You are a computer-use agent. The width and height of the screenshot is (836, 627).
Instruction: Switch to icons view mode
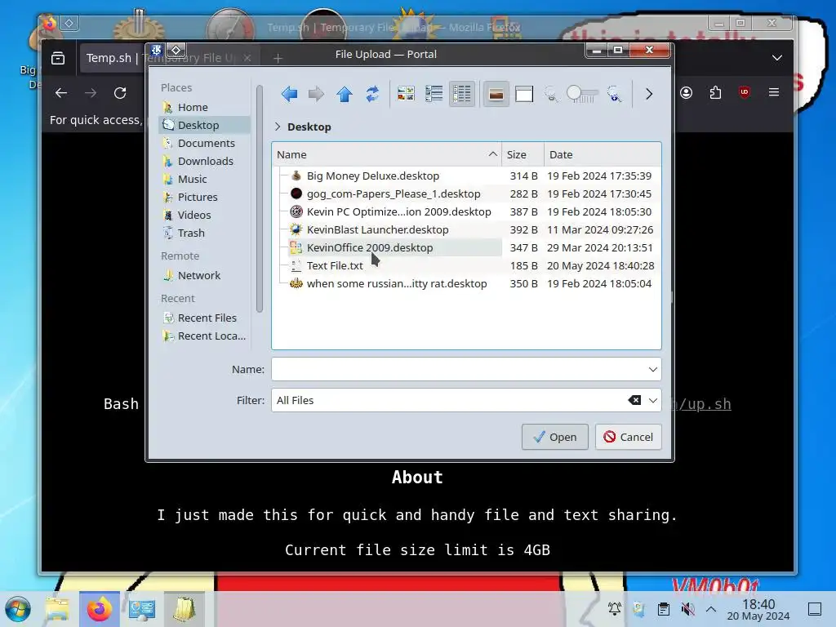click(407, 95)
